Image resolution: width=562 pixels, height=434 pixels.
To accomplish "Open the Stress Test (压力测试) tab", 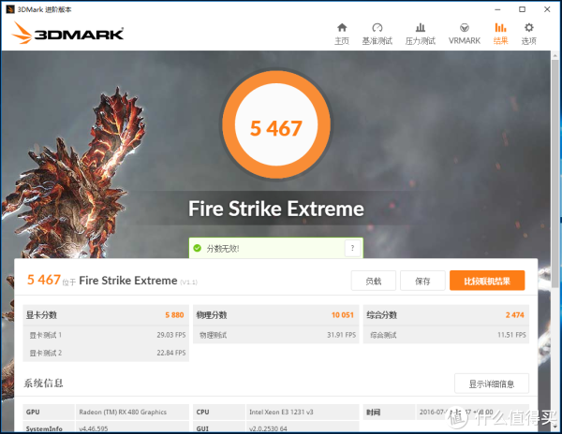I will 420,34.
